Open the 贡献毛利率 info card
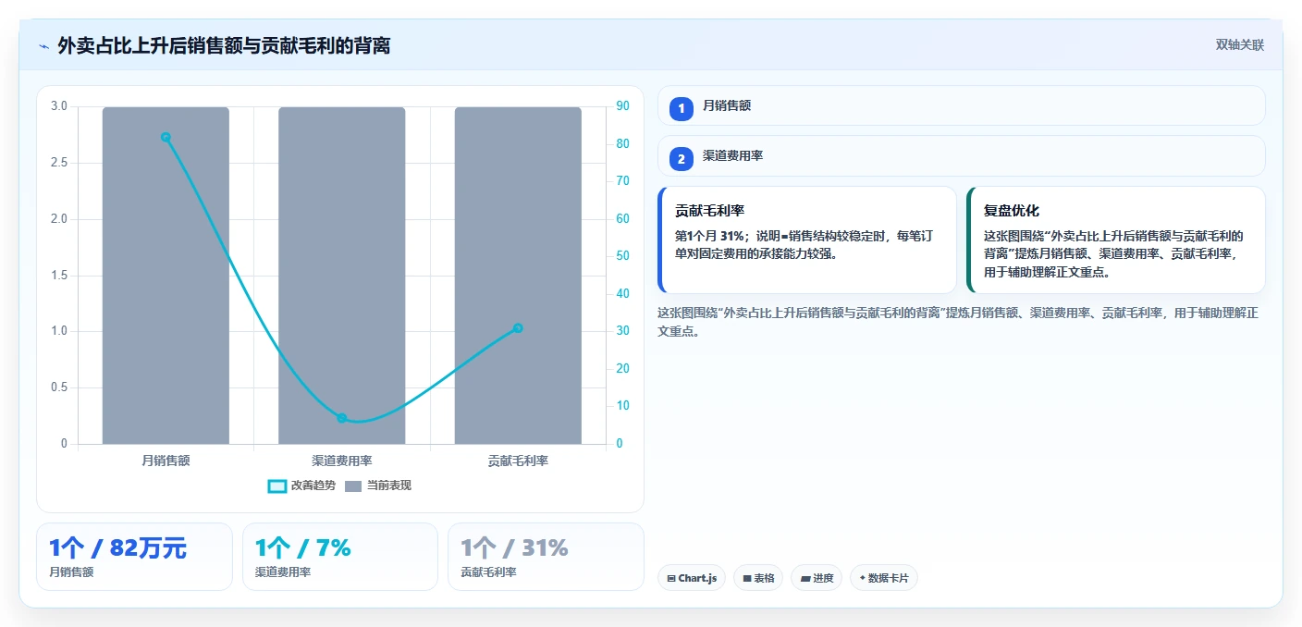 [x=806, y=240]
